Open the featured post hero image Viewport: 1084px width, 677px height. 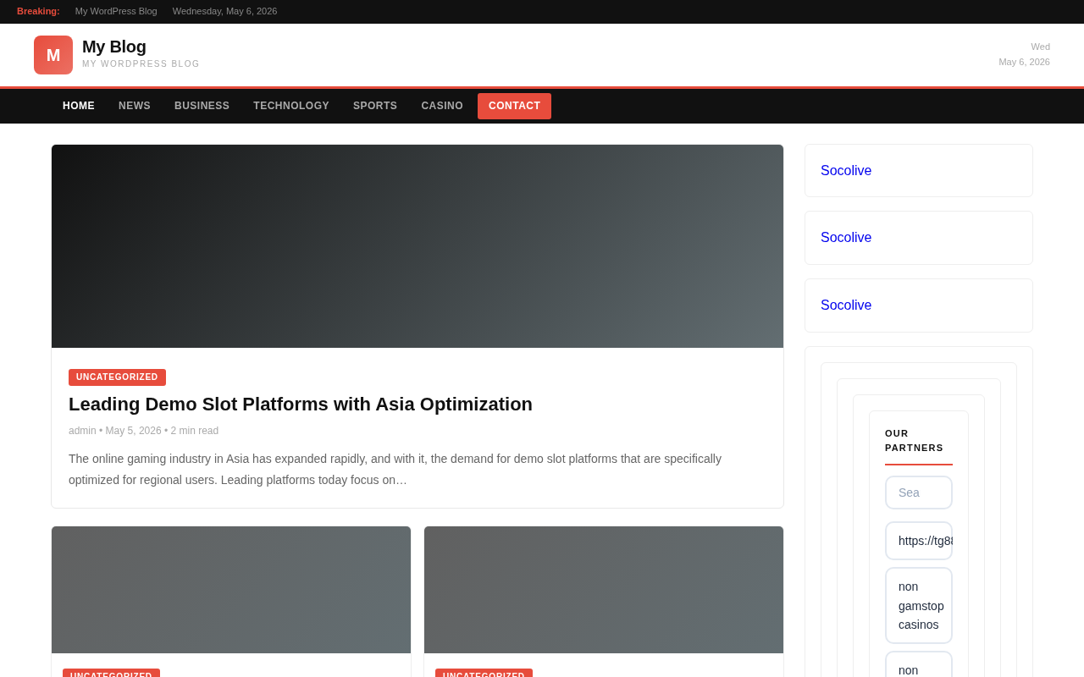(418, 246)
